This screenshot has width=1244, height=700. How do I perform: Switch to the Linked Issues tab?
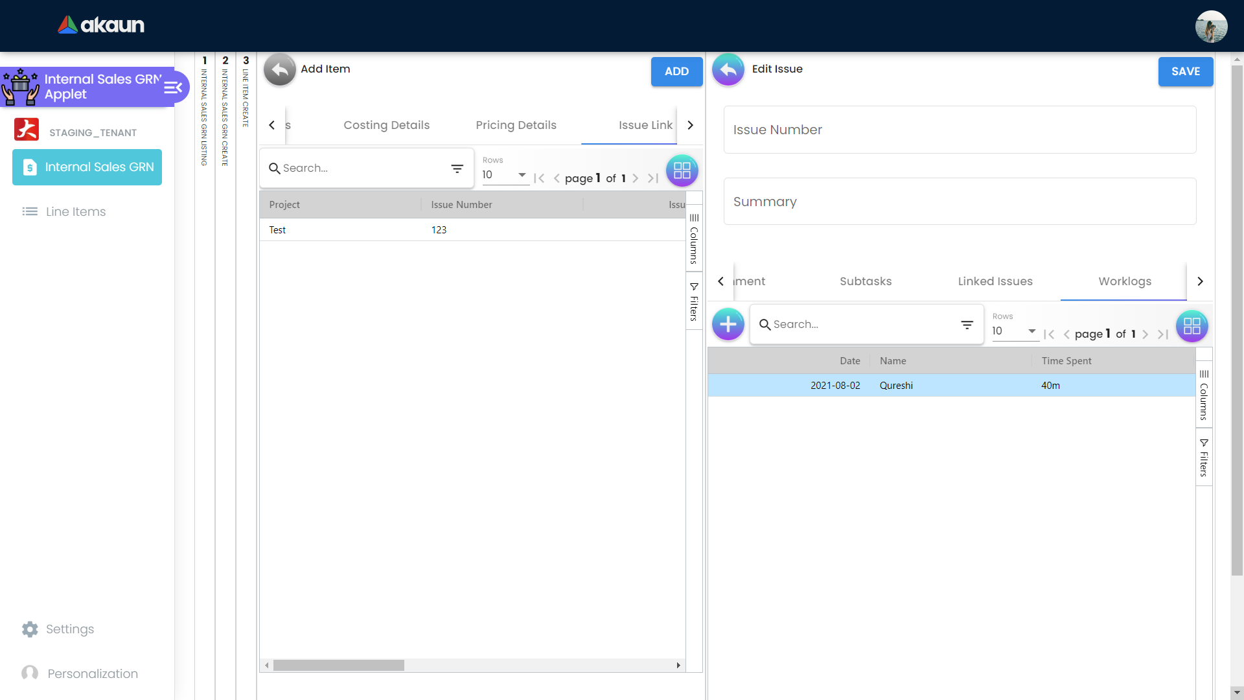point(995,281)
